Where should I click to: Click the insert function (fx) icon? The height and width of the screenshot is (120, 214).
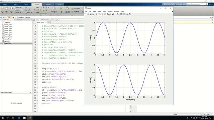43,7
